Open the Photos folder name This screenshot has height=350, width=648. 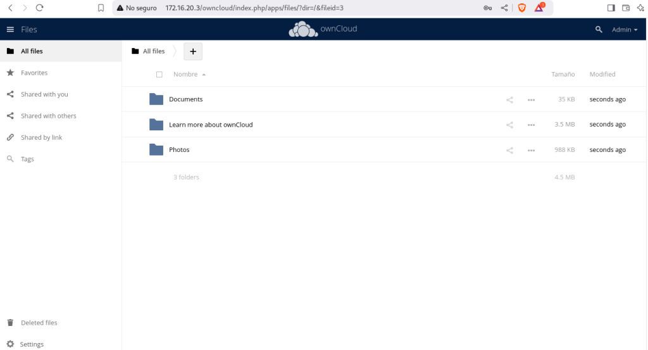pos(179,149)
